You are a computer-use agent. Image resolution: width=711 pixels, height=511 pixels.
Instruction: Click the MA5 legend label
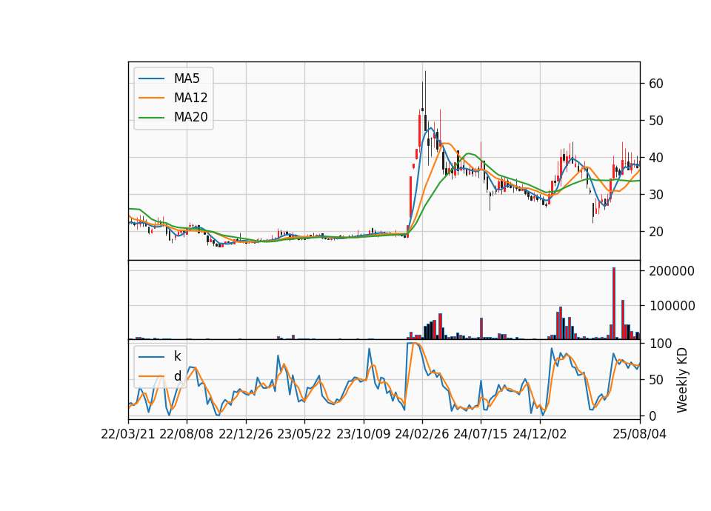187,79
